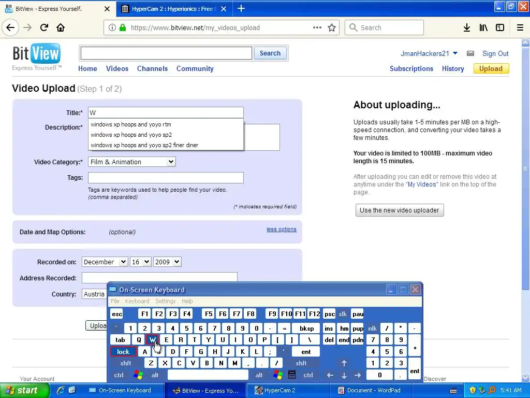
Task: Reload the page with the refresh icon
Action: coord(44,27)
